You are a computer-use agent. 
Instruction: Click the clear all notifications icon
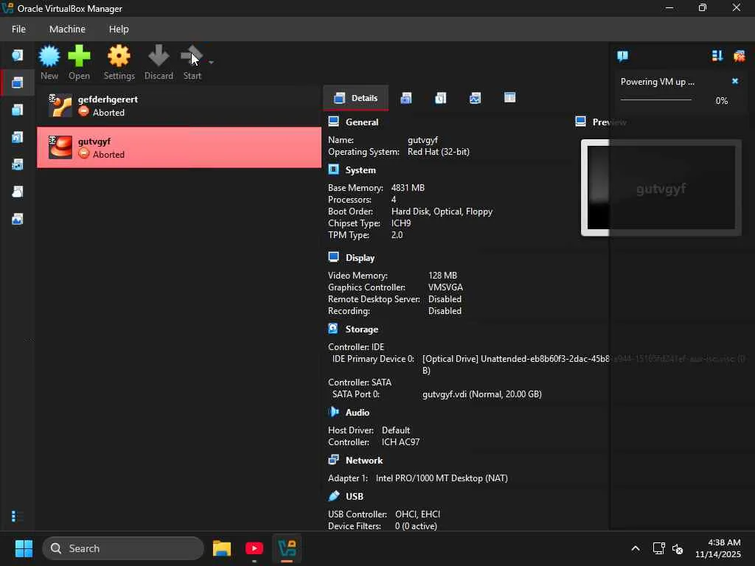739,56
